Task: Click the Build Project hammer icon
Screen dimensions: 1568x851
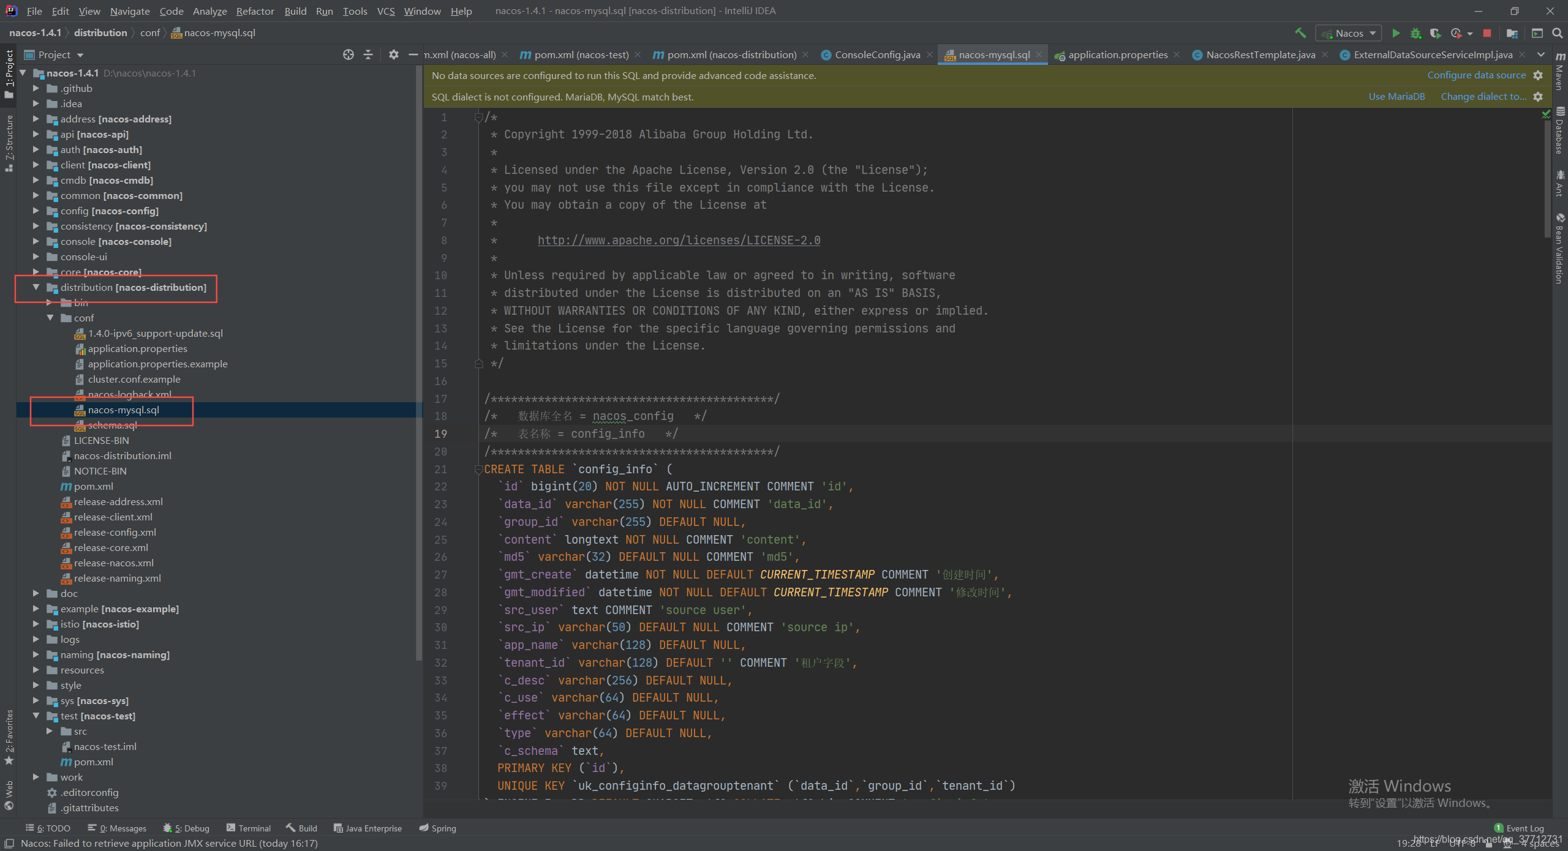Action: pos(1300,33)
